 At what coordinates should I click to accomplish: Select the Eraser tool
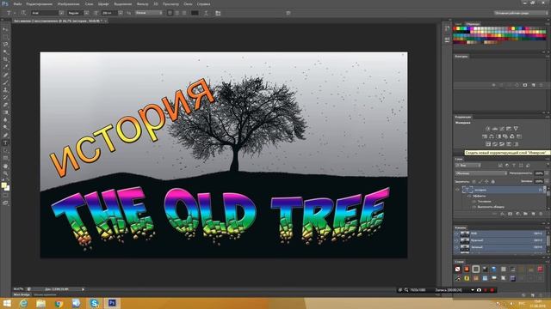pyautogui.click(x=5, y=105)
